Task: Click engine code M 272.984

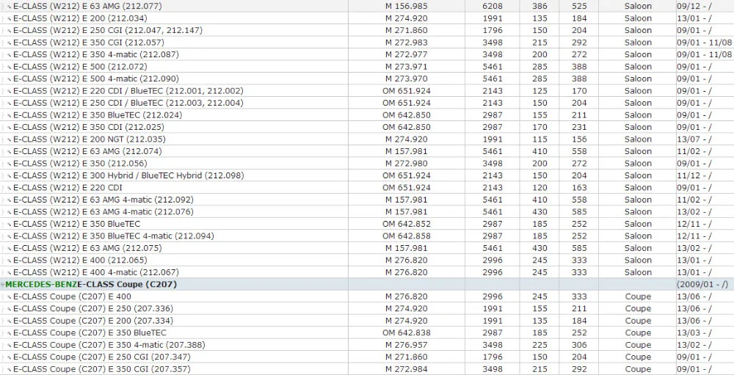Action: (407, 369)
